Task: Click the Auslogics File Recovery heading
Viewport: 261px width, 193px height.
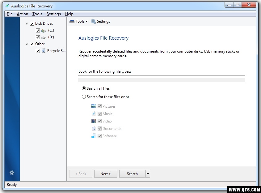Action: [x=103, y=38]
